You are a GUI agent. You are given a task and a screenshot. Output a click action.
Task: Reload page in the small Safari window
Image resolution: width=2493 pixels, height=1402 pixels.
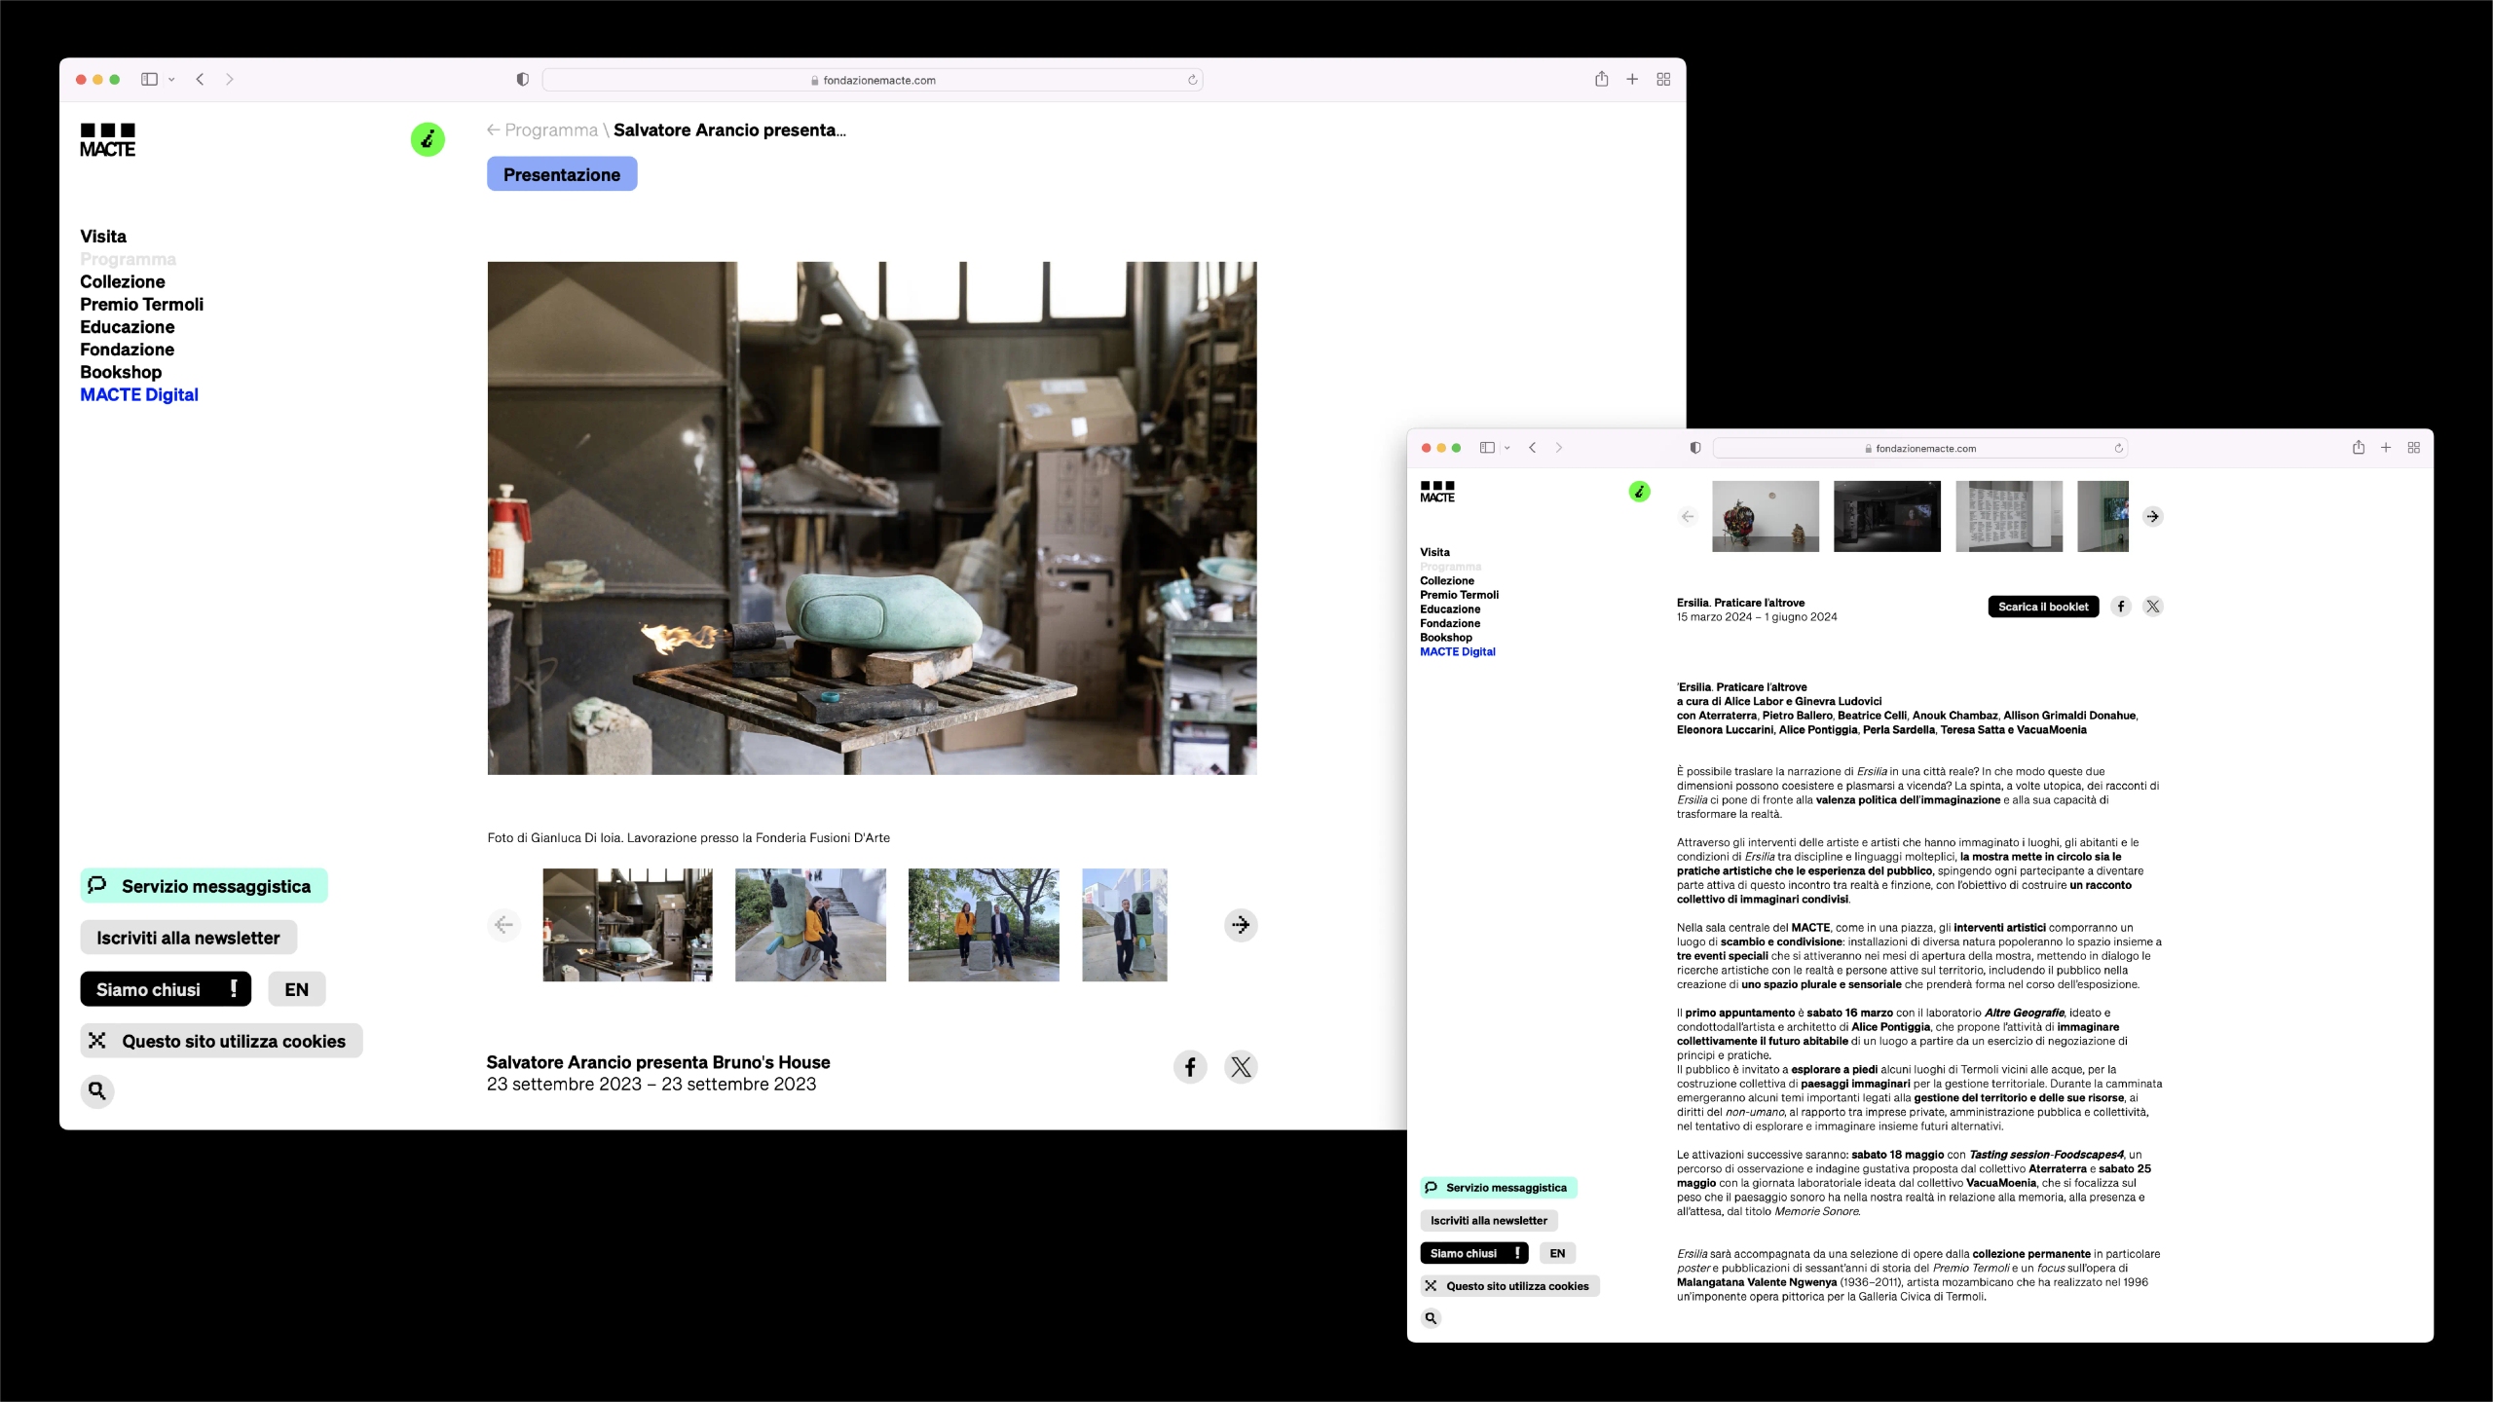point(2118,449)
